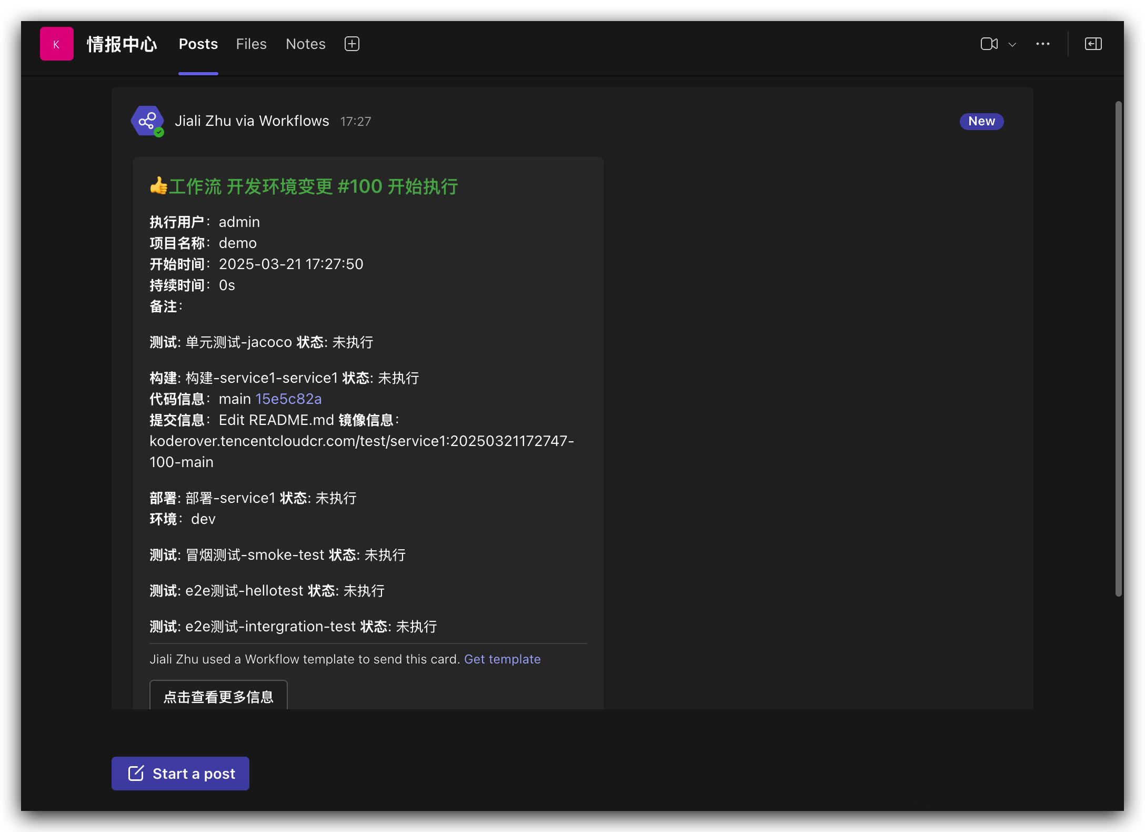The width and height of the screenshot is (1145, 832).
Task: Click the Workflows bot avatar
Action: [147, 121]
